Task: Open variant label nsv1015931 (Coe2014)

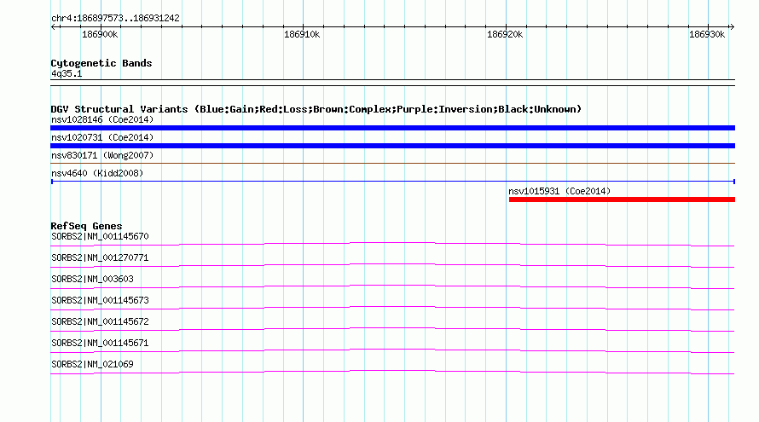Action: pos(559,191)
